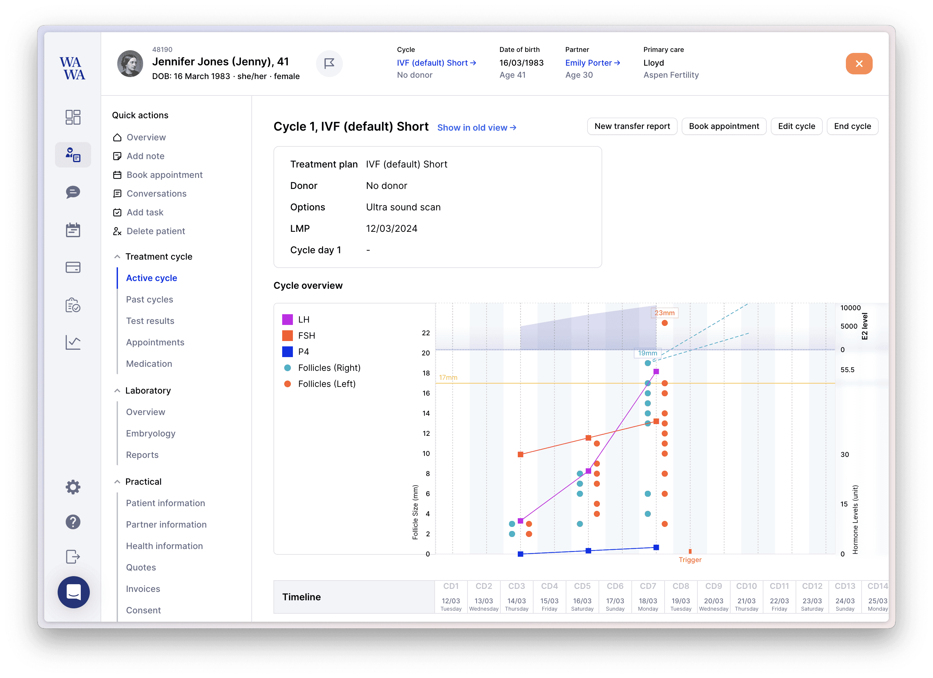Open the chat messages sidebar icon
This screenshot has width=933, height=678.
(x=73, y=192)
